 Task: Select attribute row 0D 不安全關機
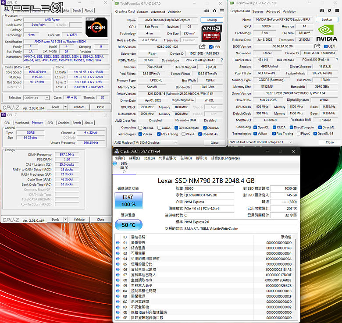(x=205, y=307)
